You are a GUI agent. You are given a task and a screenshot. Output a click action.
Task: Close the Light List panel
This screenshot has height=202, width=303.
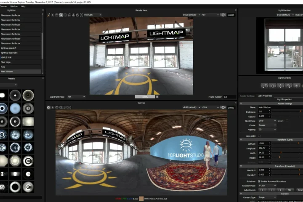tap(43, 10)
